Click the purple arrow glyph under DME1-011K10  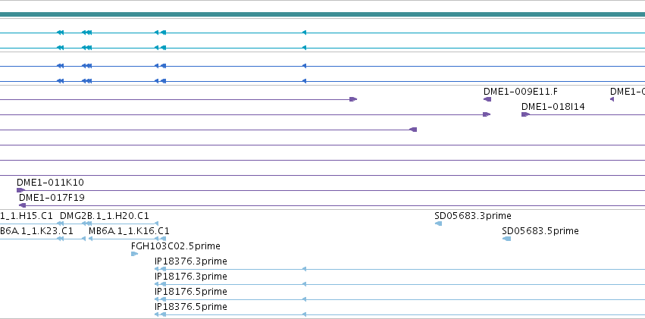pos(20,190)
